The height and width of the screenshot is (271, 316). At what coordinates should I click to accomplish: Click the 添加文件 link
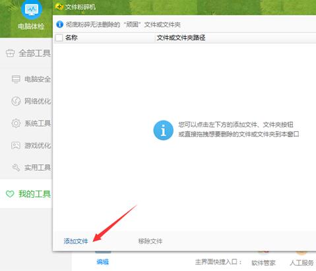point(76,241)
